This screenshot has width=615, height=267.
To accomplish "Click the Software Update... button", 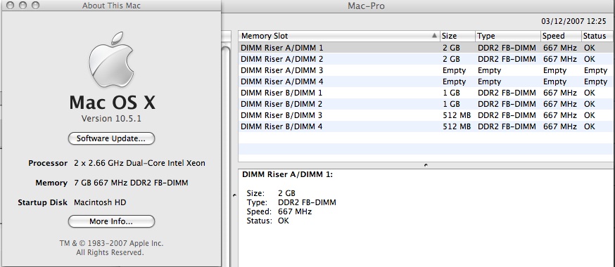I will coord(111,138).
